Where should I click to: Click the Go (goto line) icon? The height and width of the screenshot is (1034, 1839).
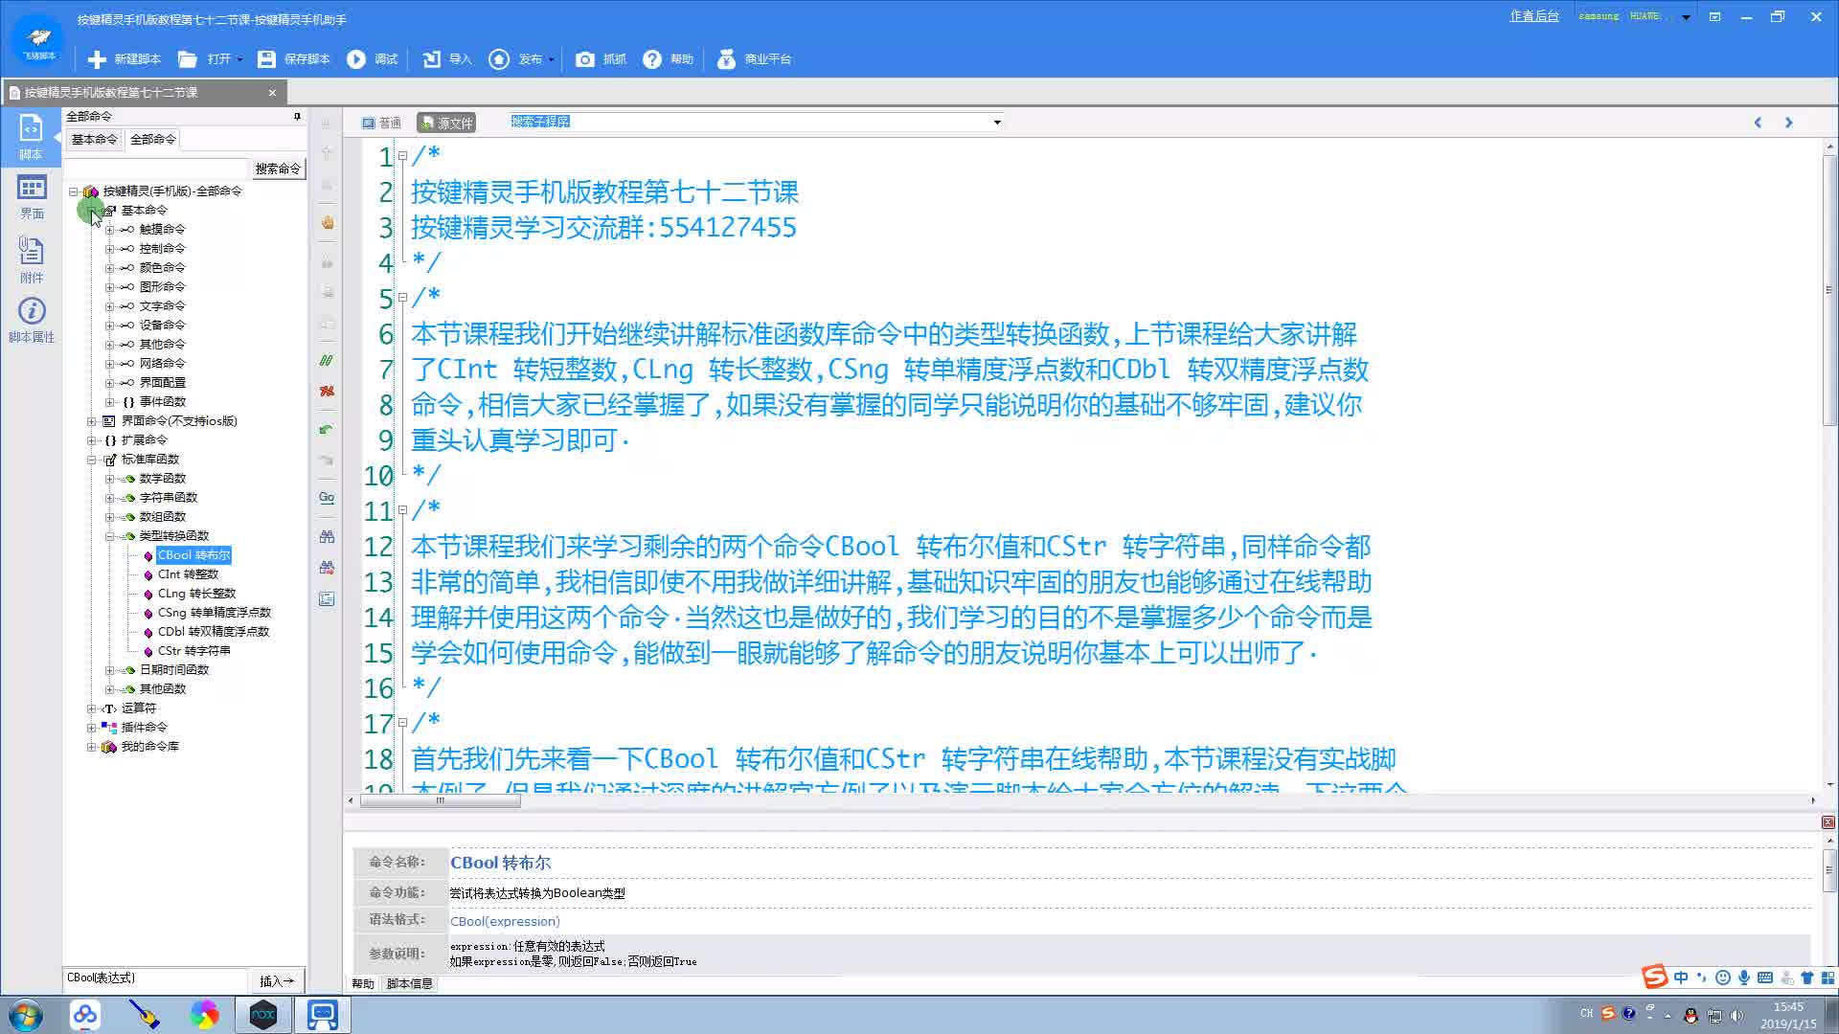coord(327,498)
